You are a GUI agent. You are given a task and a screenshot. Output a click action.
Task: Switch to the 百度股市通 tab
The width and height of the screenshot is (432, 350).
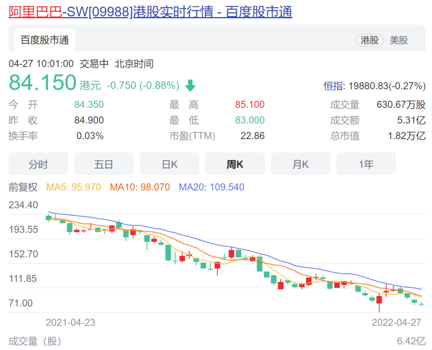[x=44, y=40]
